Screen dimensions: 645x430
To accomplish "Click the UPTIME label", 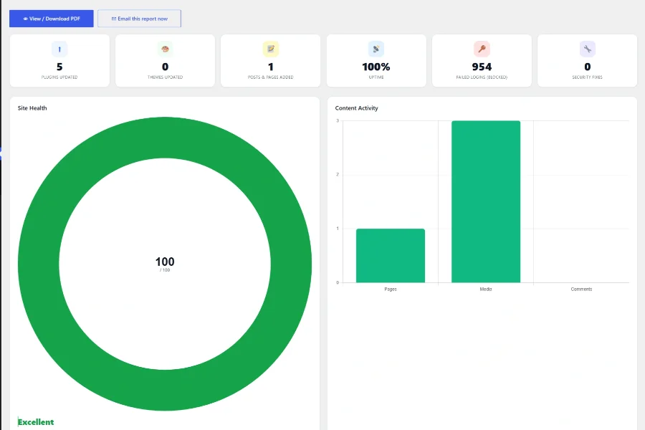I will [376, 77].
